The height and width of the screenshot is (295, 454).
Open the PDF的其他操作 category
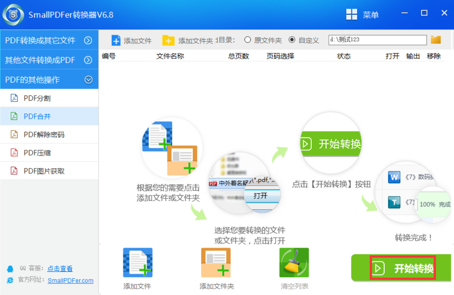click(49, 79)
